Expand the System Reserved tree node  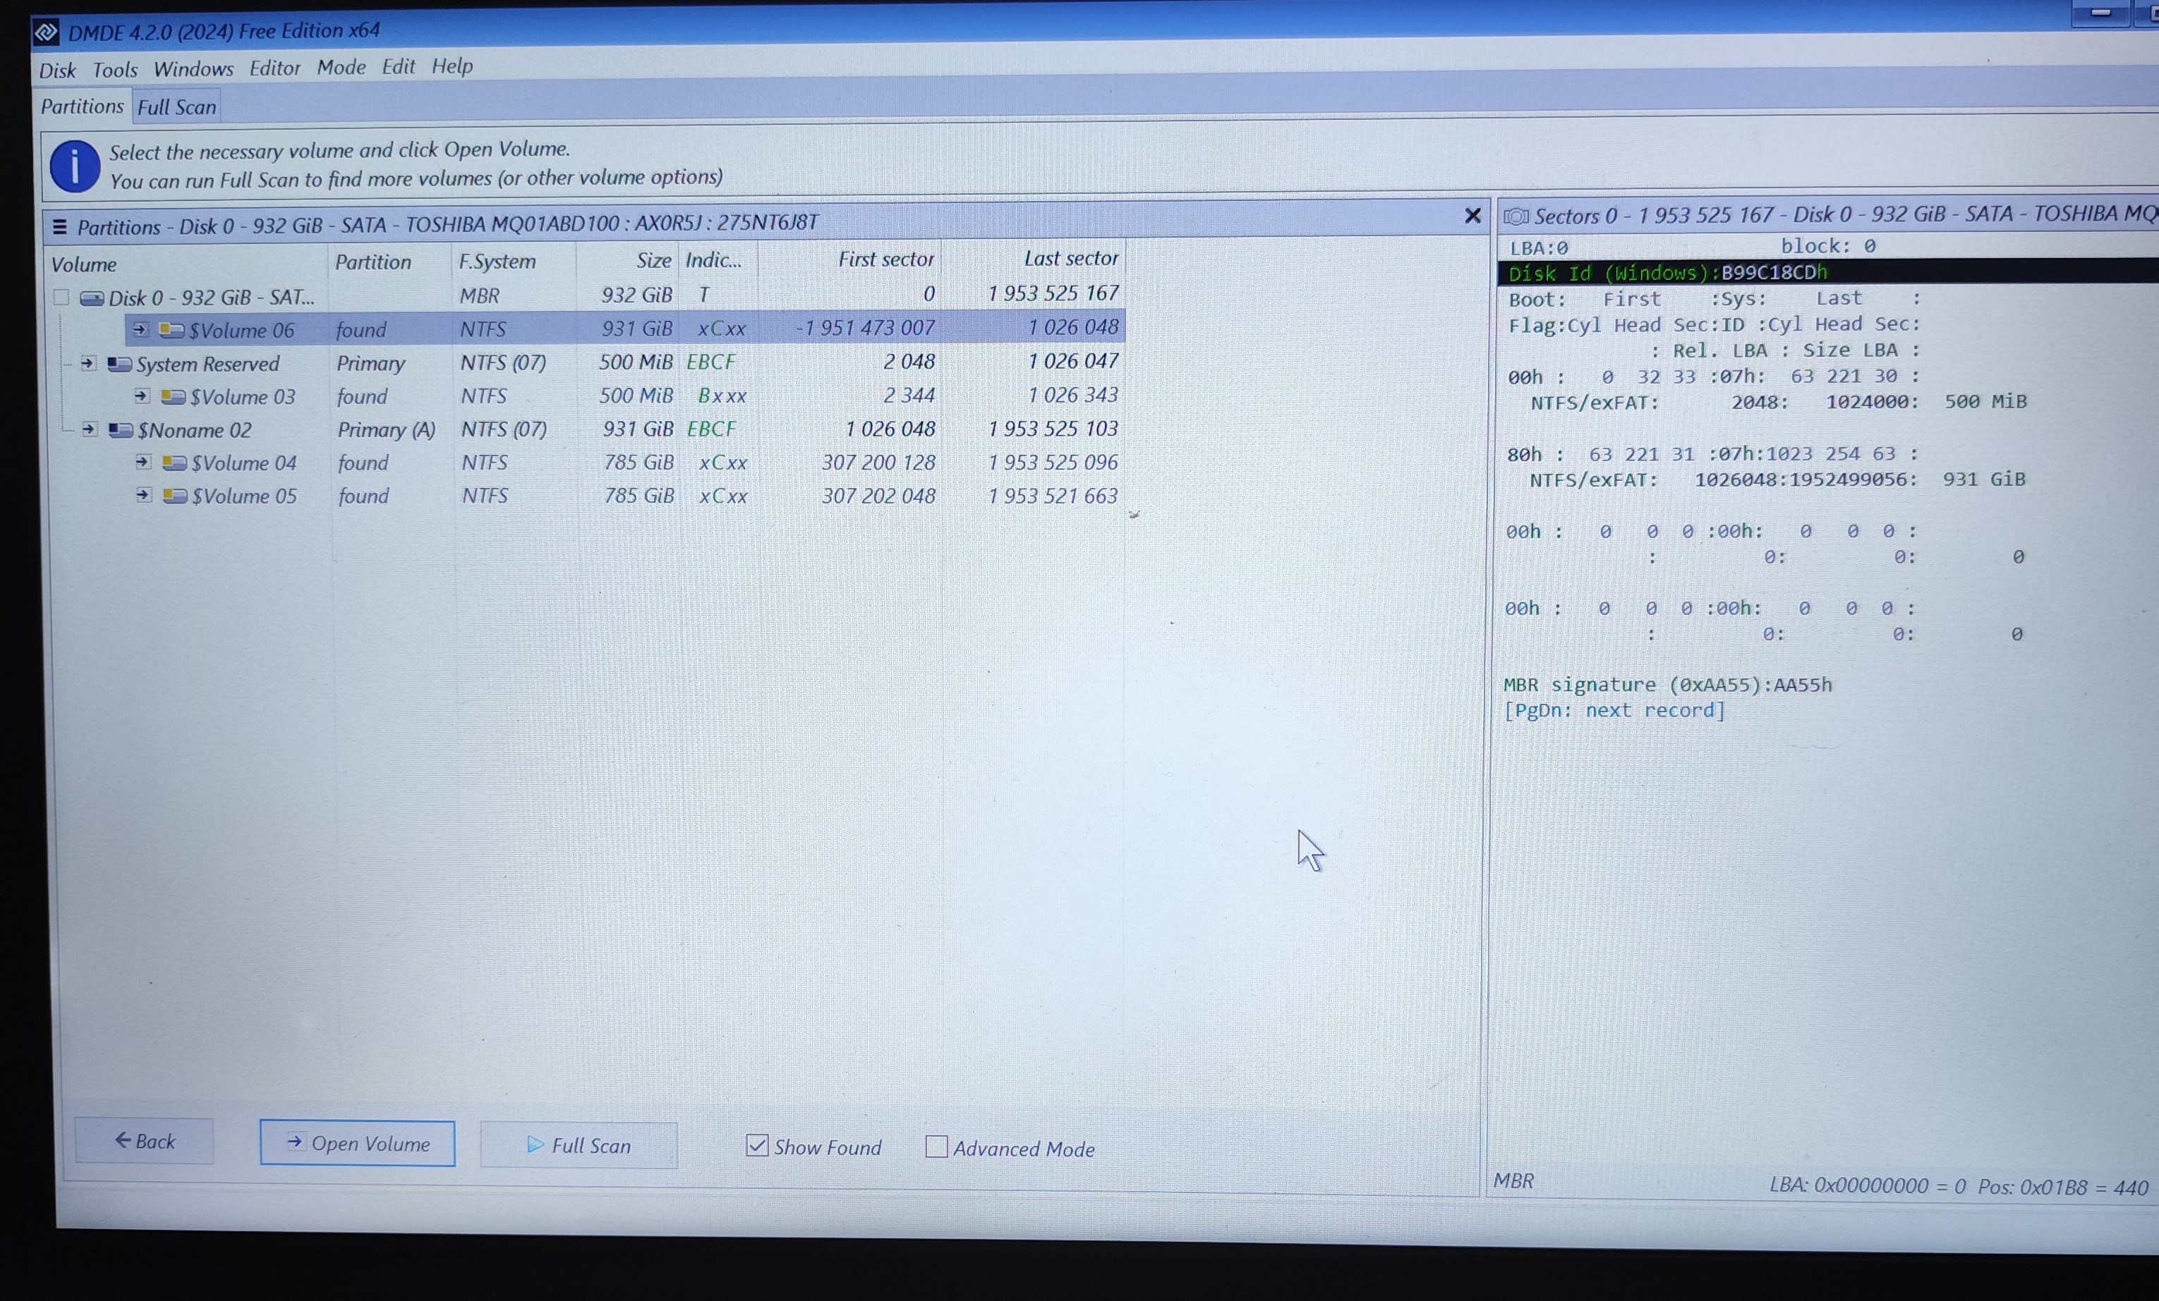pos(87,362)
